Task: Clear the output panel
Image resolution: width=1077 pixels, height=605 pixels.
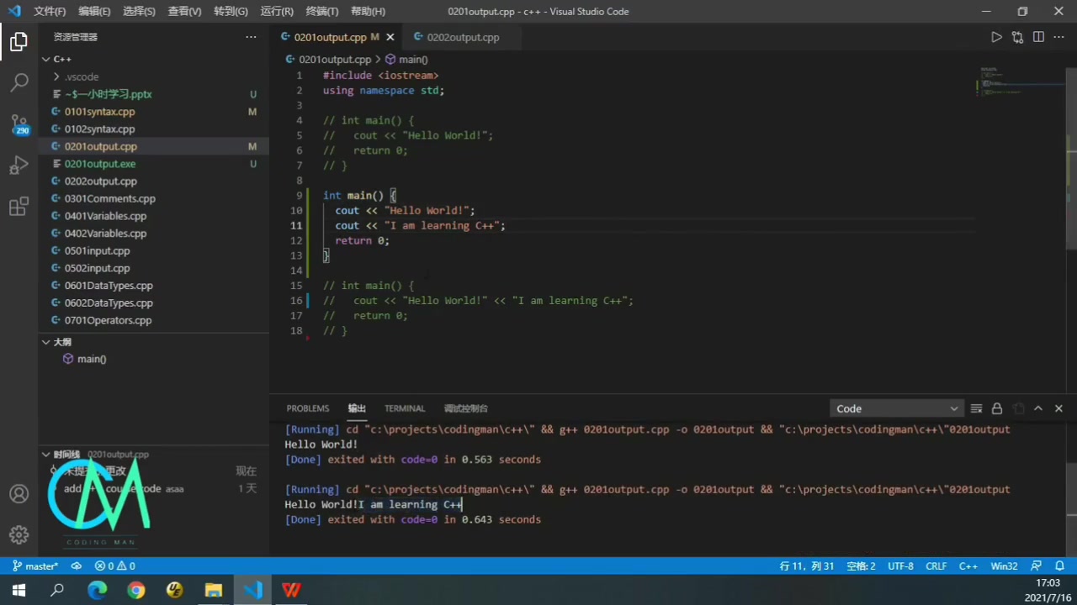Action: 976,408
